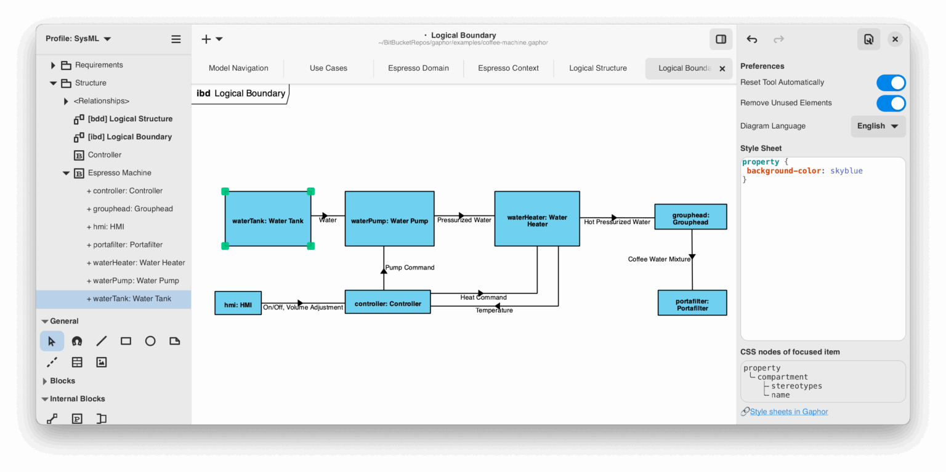Image resolution: width=946 pixels, height=472 pixels.
Task: Open Style sheets in Gaphor link
Action: (788, 411)
